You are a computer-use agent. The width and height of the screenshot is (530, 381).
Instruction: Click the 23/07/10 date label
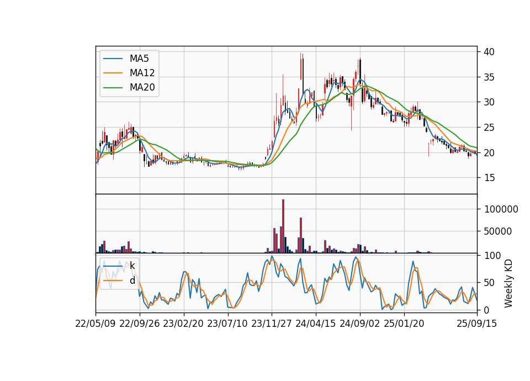click(227, 324)
